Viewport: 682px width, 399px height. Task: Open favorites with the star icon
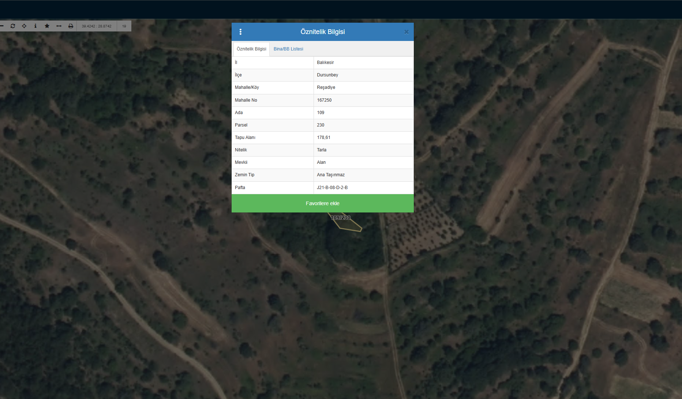47,26
